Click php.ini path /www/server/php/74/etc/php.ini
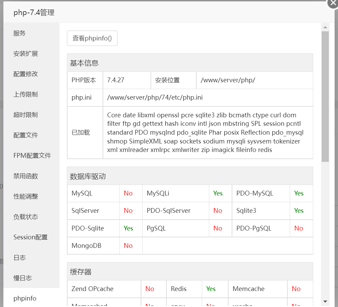The height and width of the screenshot is (307, 338). click(x=155, y=98)
